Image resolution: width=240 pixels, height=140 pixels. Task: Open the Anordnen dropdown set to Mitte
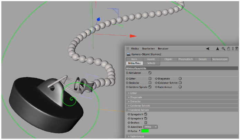point(151,127)
